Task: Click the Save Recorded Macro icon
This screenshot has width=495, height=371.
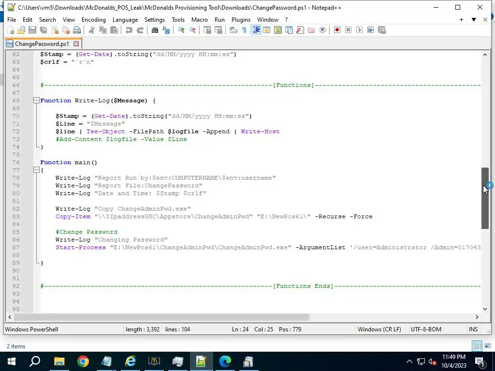Action: click(382, 30)
